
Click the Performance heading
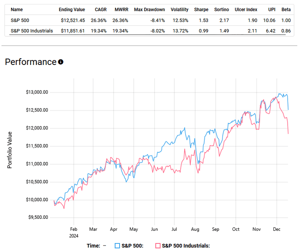point(31,62)
